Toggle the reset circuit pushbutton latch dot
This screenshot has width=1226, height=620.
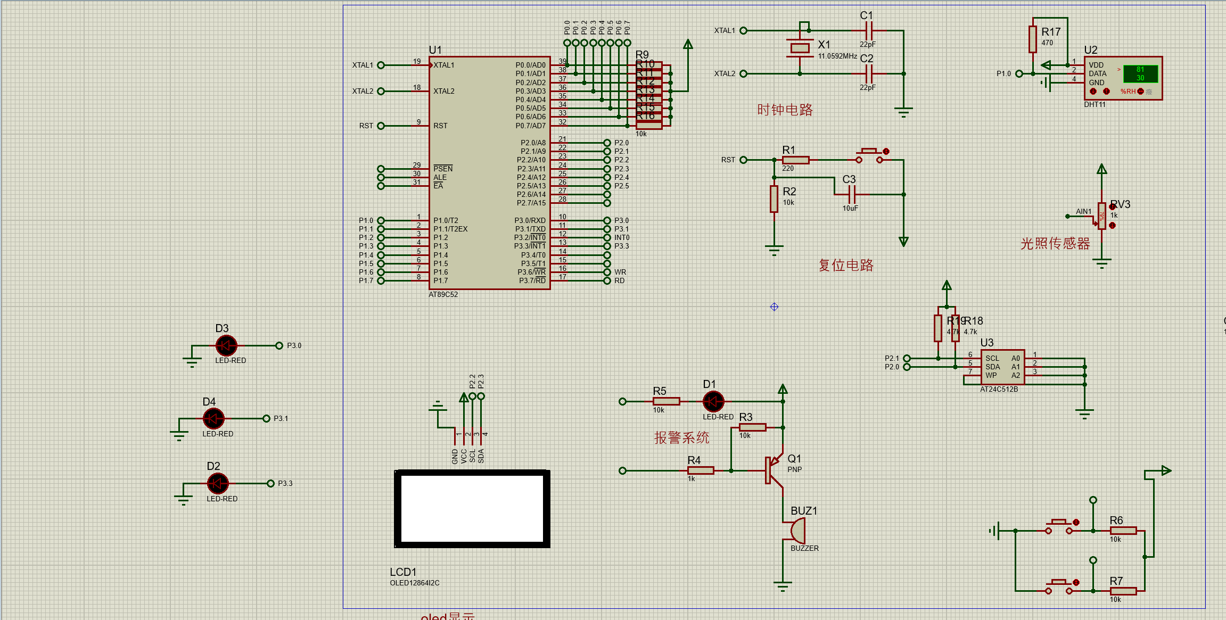[x=886, y=152]
